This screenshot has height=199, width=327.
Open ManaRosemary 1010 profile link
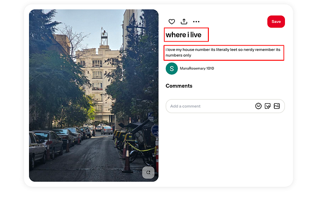tap(197, 68)
